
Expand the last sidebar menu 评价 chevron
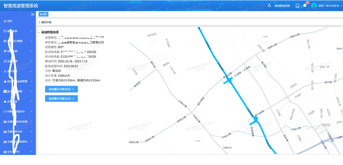(x=31, y=151)
